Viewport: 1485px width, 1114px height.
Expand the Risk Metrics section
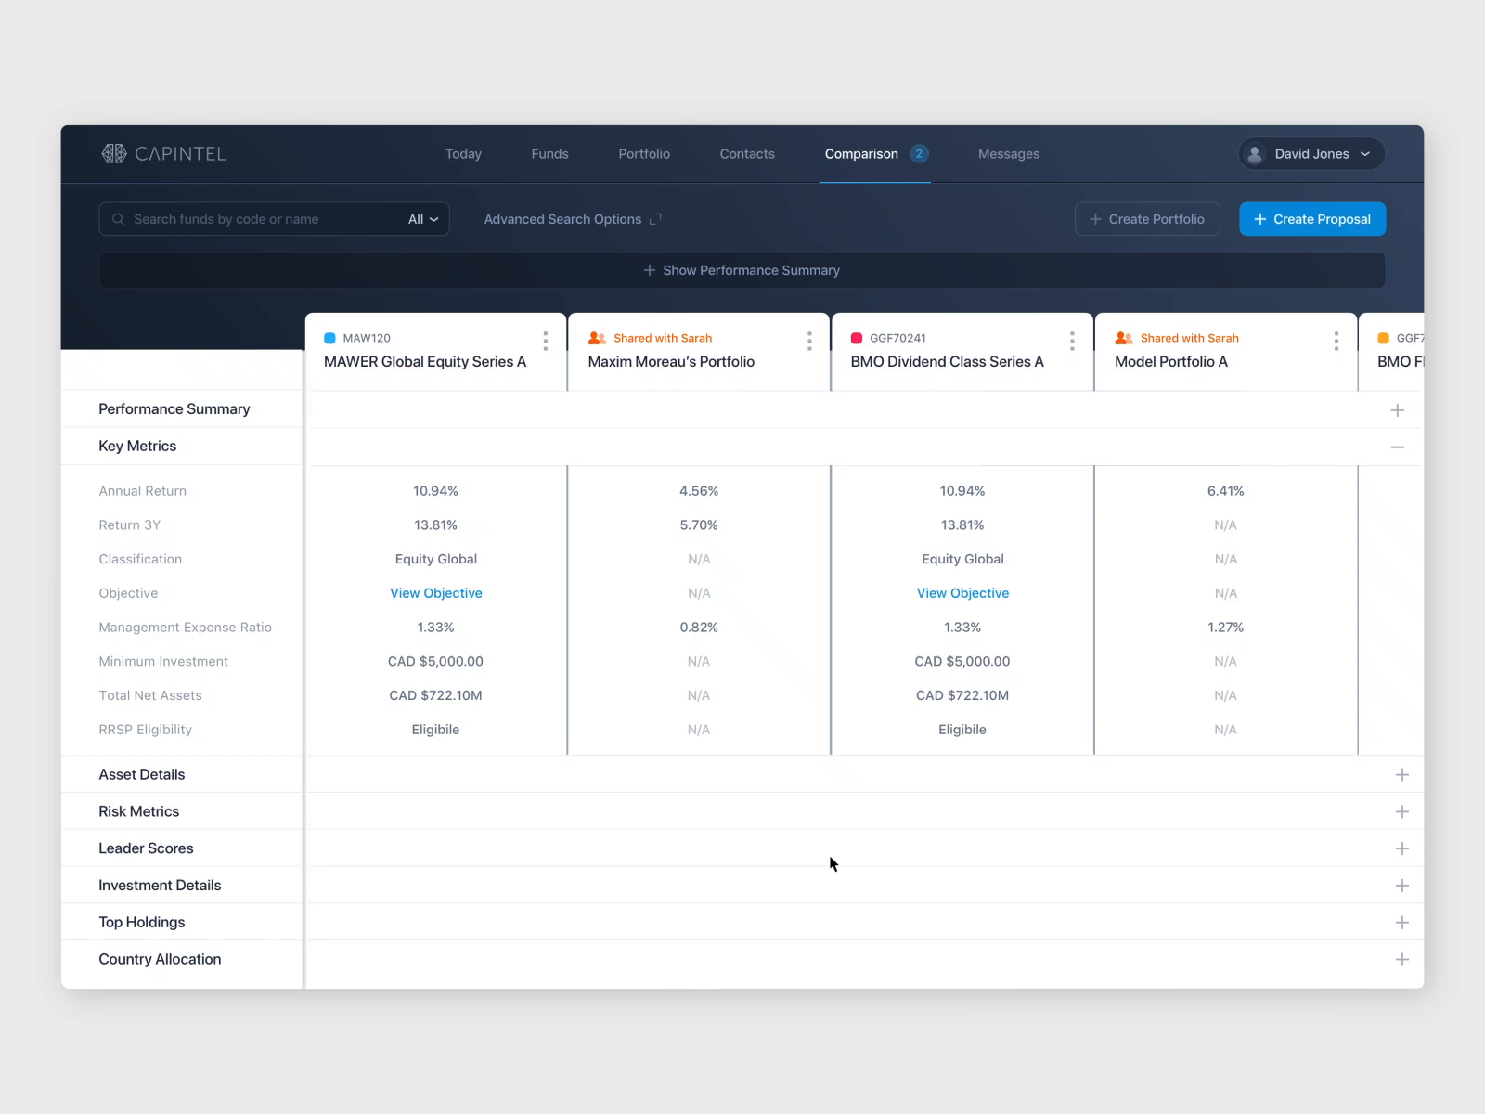[1402, 811]
